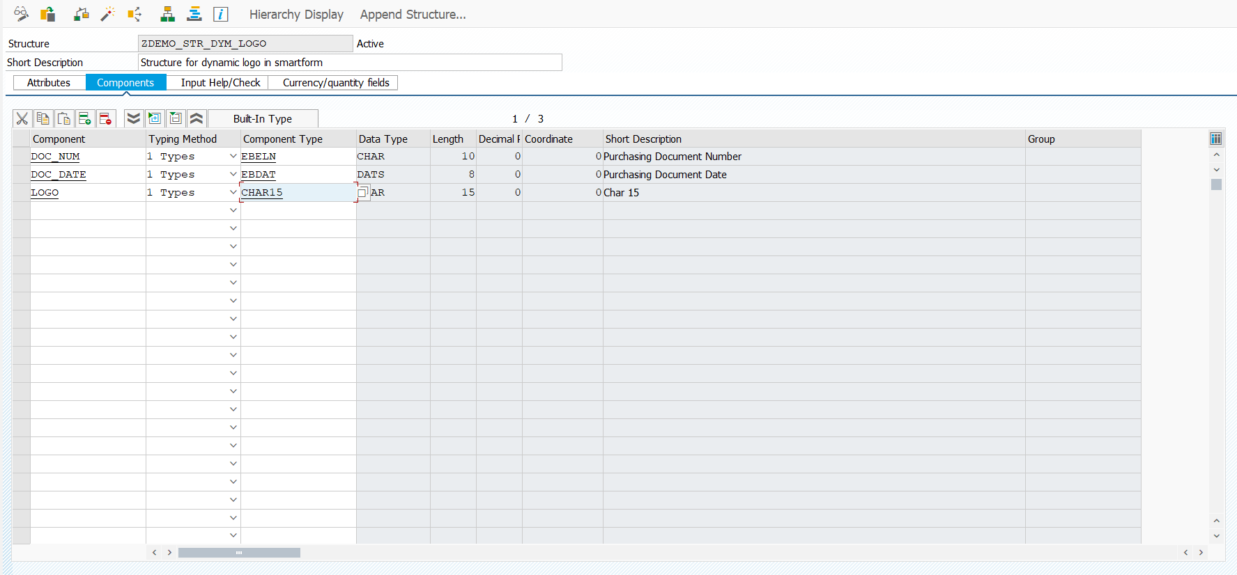The width and height of the screenshot is (1237, 575).
Task: Click the Insert Row icon with green plus
Action: click(85, 119)
